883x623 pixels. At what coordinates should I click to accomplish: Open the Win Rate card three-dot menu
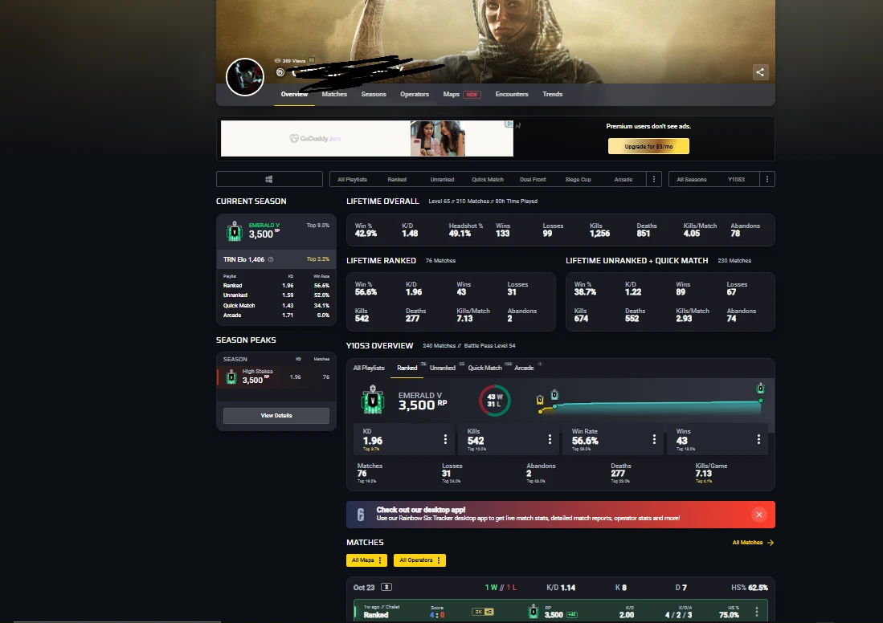coord(655,439)
